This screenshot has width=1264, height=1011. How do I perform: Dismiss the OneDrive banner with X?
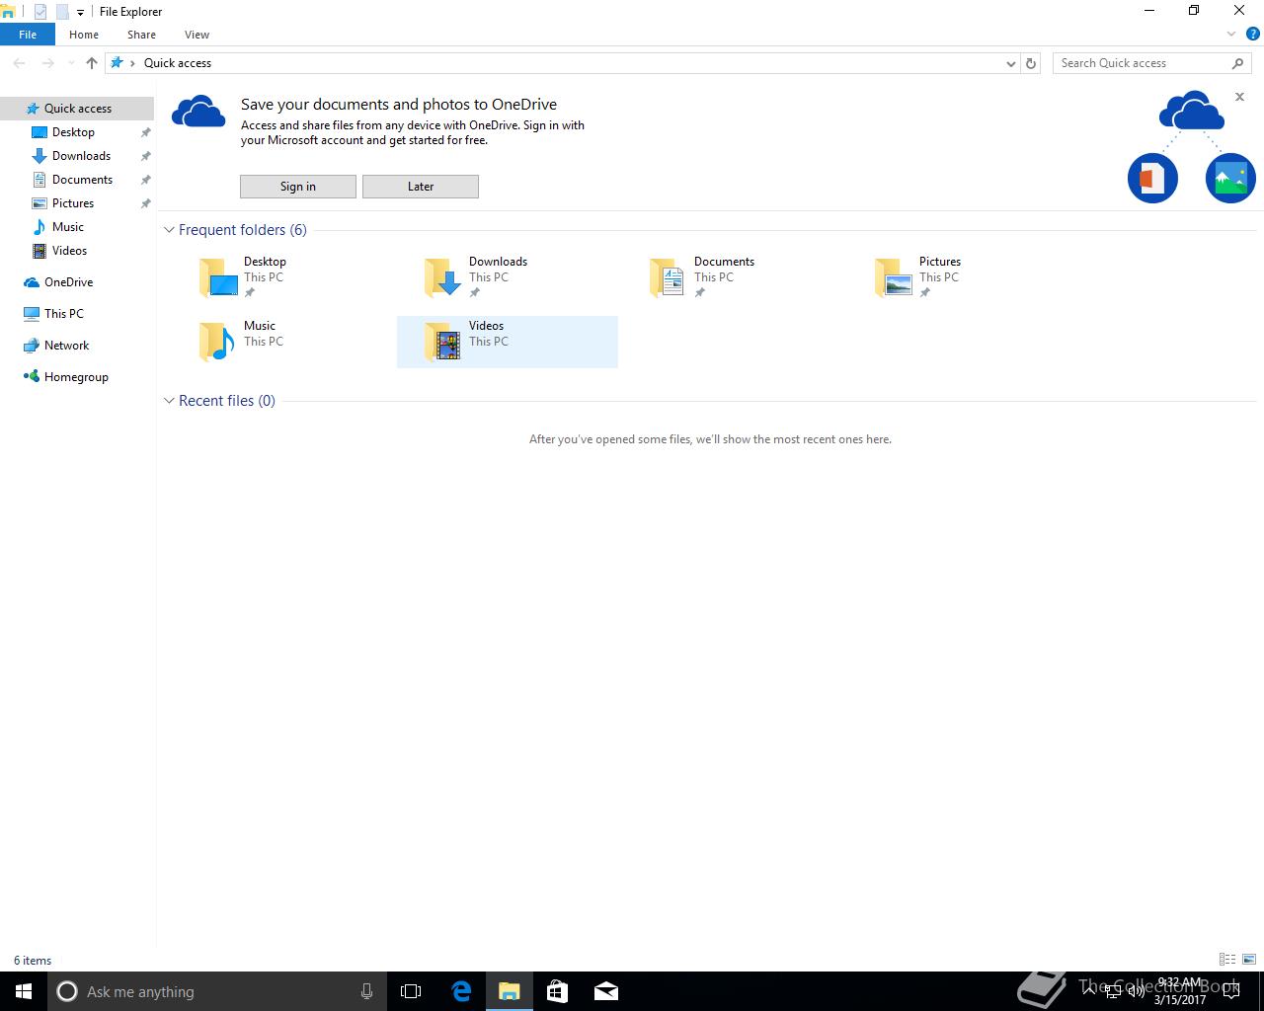point(1239,97)
